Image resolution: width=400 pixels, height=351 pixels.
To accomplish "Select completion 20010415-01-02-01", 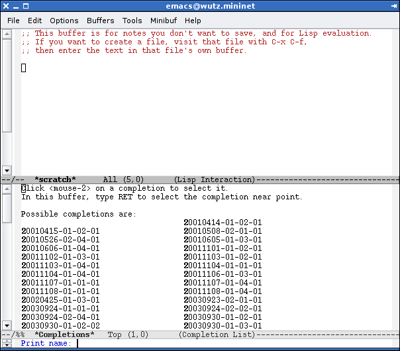I will (60, 231).
